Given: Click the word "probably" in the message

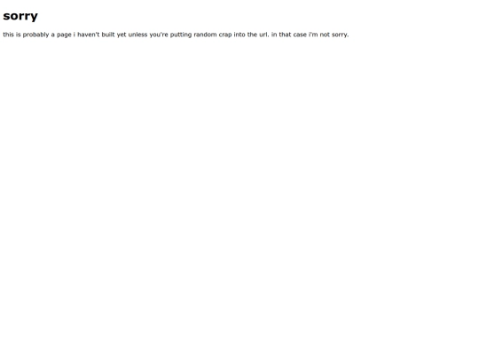Looking at the screenshot, I should pos(35,35).
